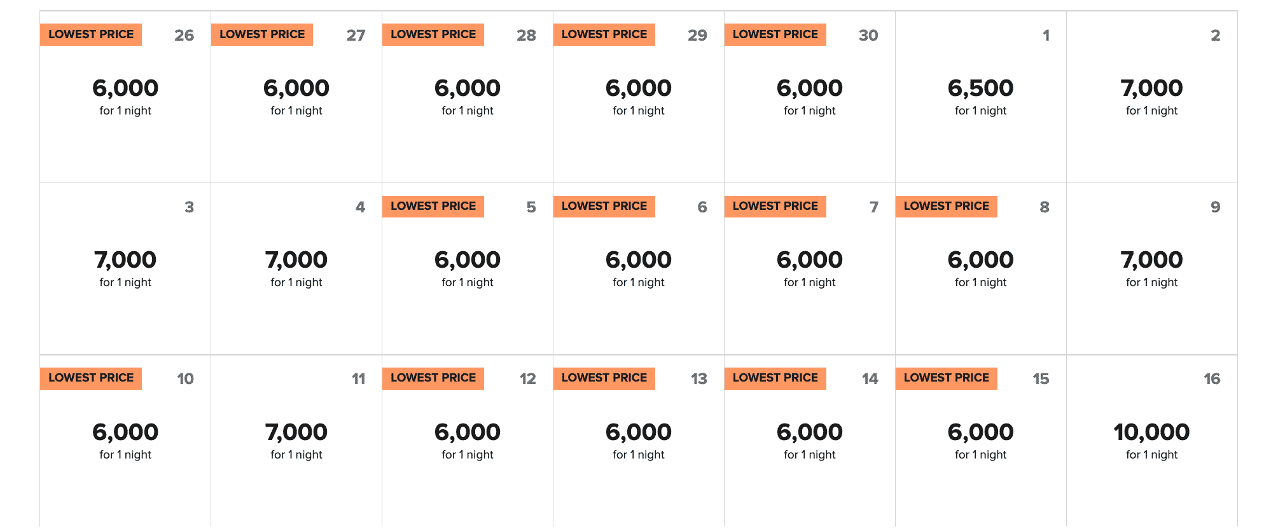Click Lowest Price badge on day 5
This screenshot has width=1271, height=531.
pos(433,207)
